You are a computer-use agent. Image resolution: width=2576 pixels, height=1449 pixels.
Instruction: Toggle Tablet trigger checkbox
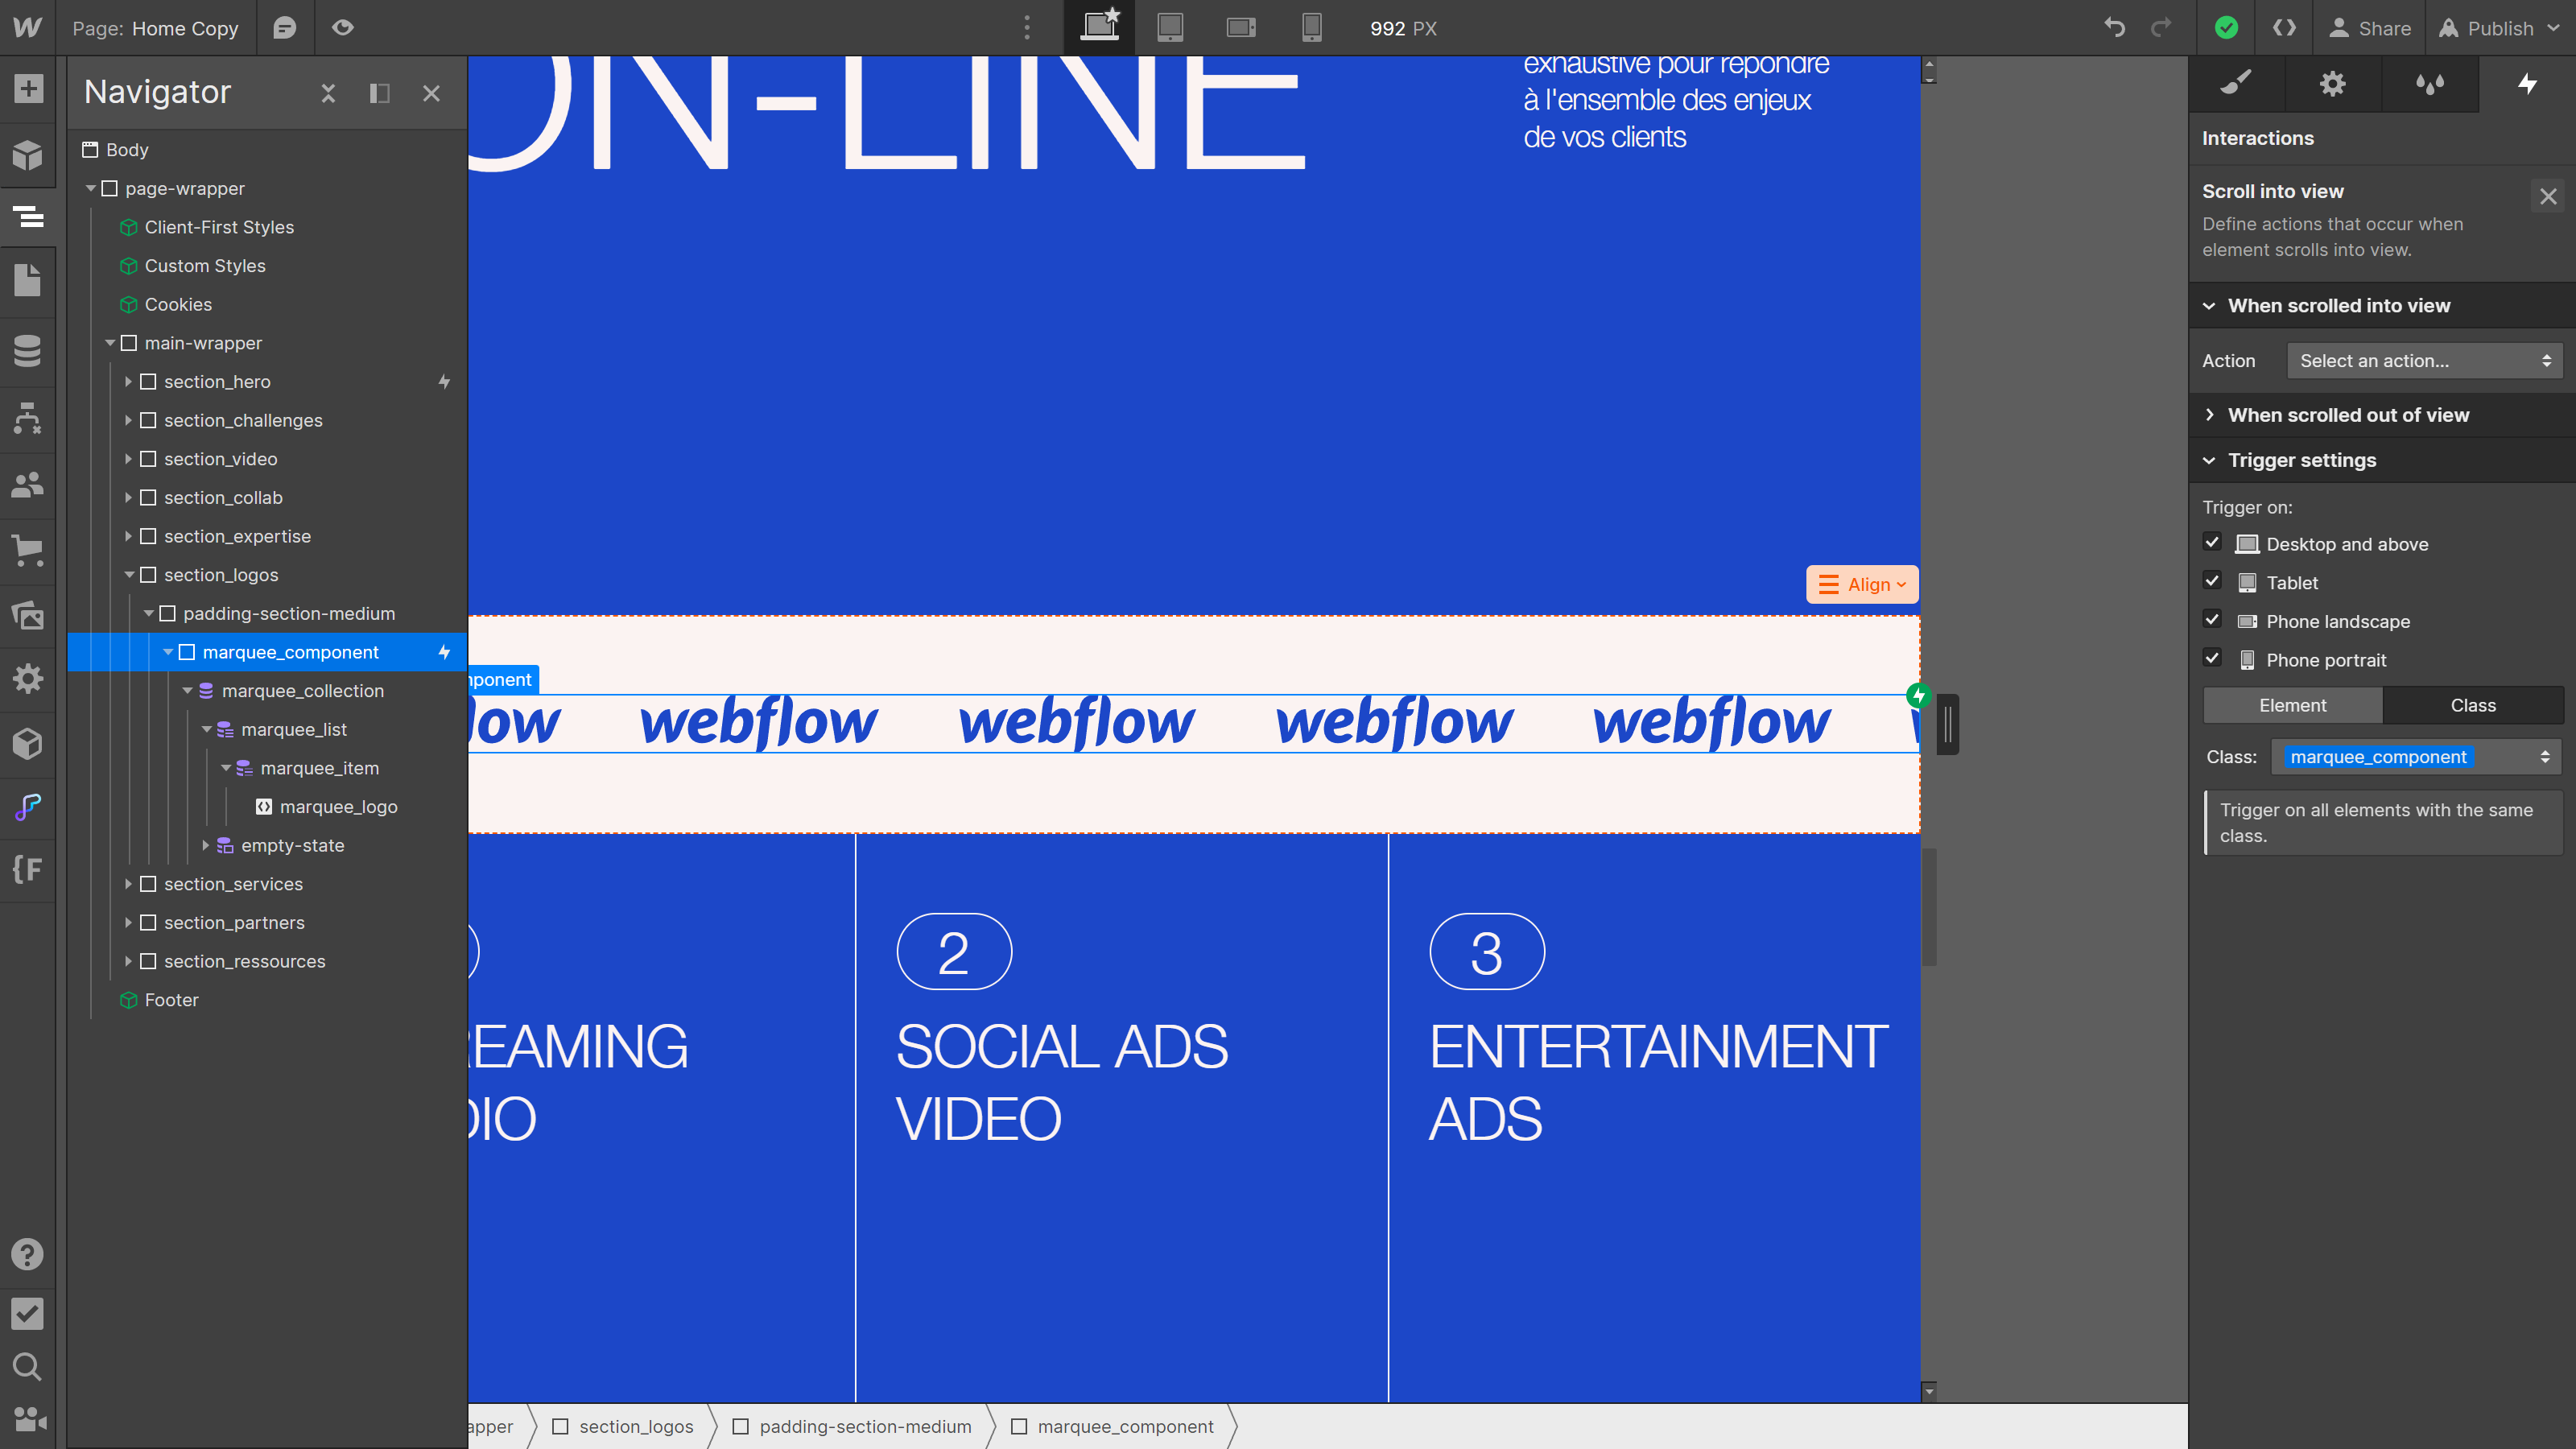pos(2215,580)
